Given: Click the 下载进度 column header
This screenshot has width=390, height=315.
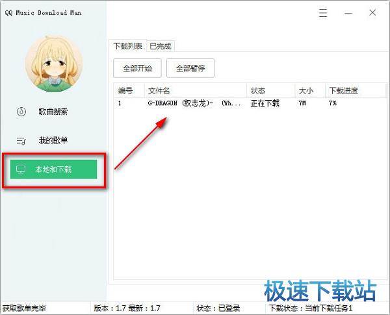Looking at the screenshot, I should (x=355, y=91).
